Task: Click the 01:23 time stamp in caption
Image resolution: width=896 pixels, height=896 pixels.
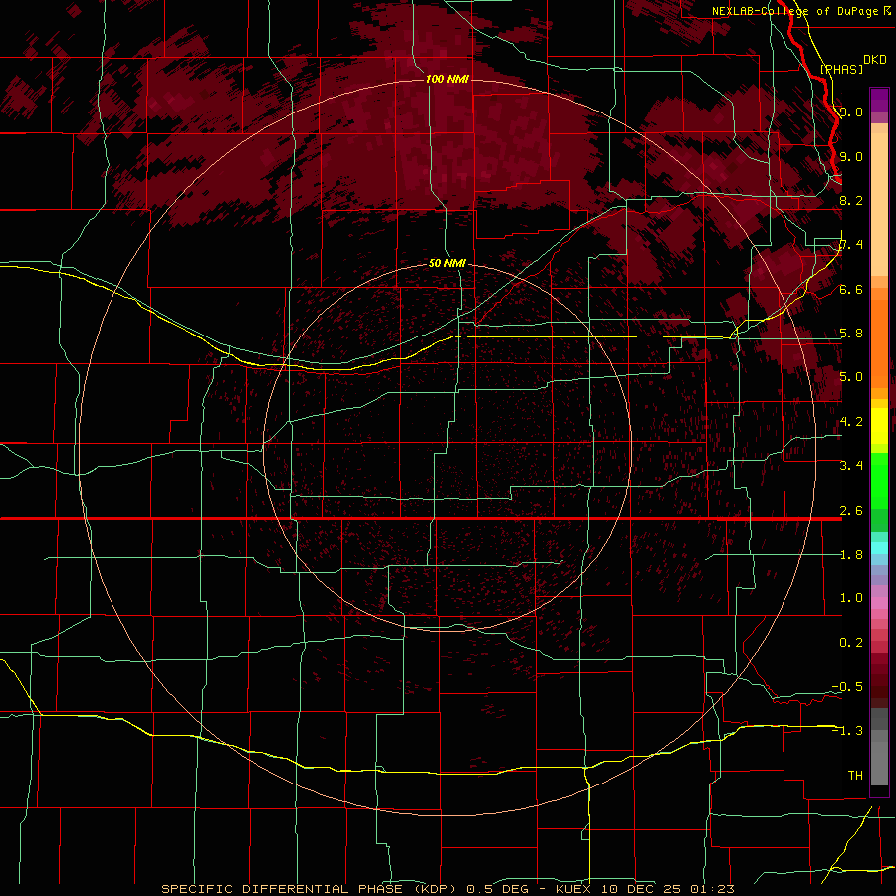Action: click(x=712, y=889)
